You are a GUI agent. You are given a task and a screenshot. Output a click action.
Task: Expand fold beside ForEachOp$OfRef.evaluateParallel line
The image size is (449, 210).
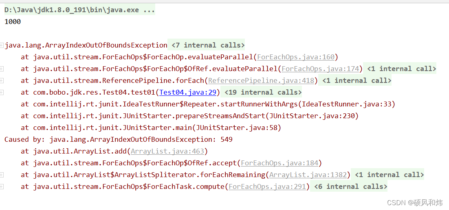click(x=2, y=69)
